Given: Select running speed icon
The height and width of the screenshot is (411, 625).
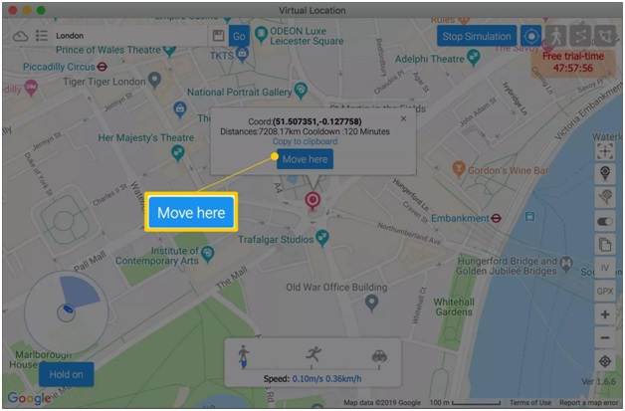Looking at the screenshot, I should (x=313, y=354).
